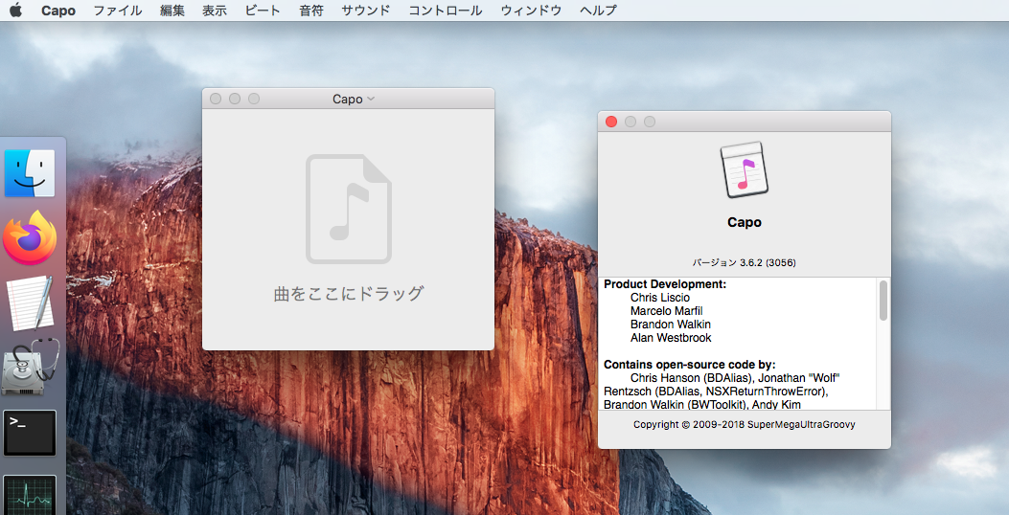Open the サウンド menu
The image size is (1009, 515).
pyautogui.click(x=366, y=11)
